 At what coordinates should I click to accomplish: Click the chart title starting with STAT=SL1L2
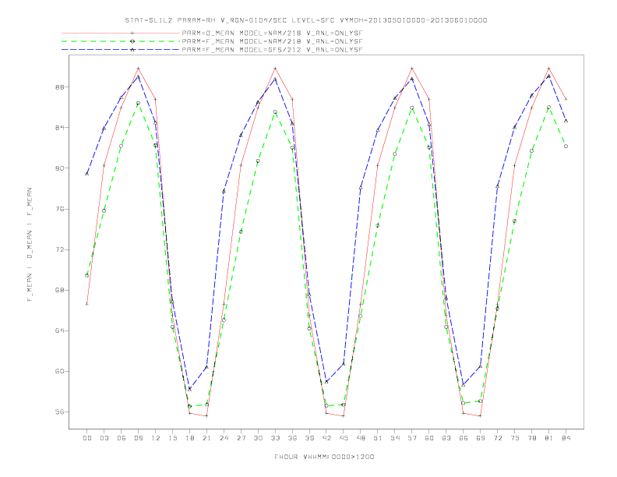coord(305,20)
